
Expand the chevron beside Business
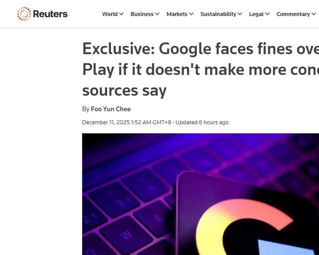click(x=157, y=14)
